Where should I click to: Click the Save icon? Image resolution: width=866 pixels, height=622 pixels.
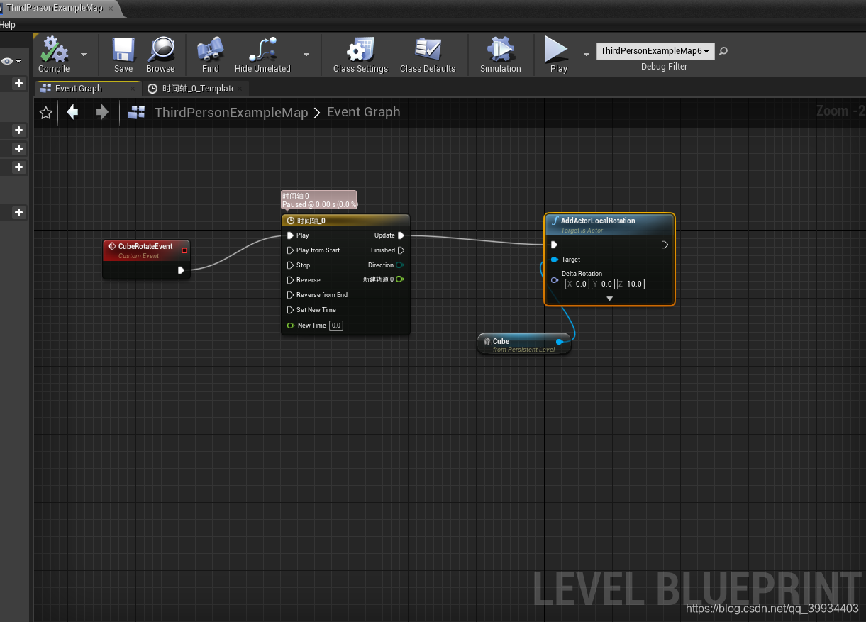coord(122,50)
